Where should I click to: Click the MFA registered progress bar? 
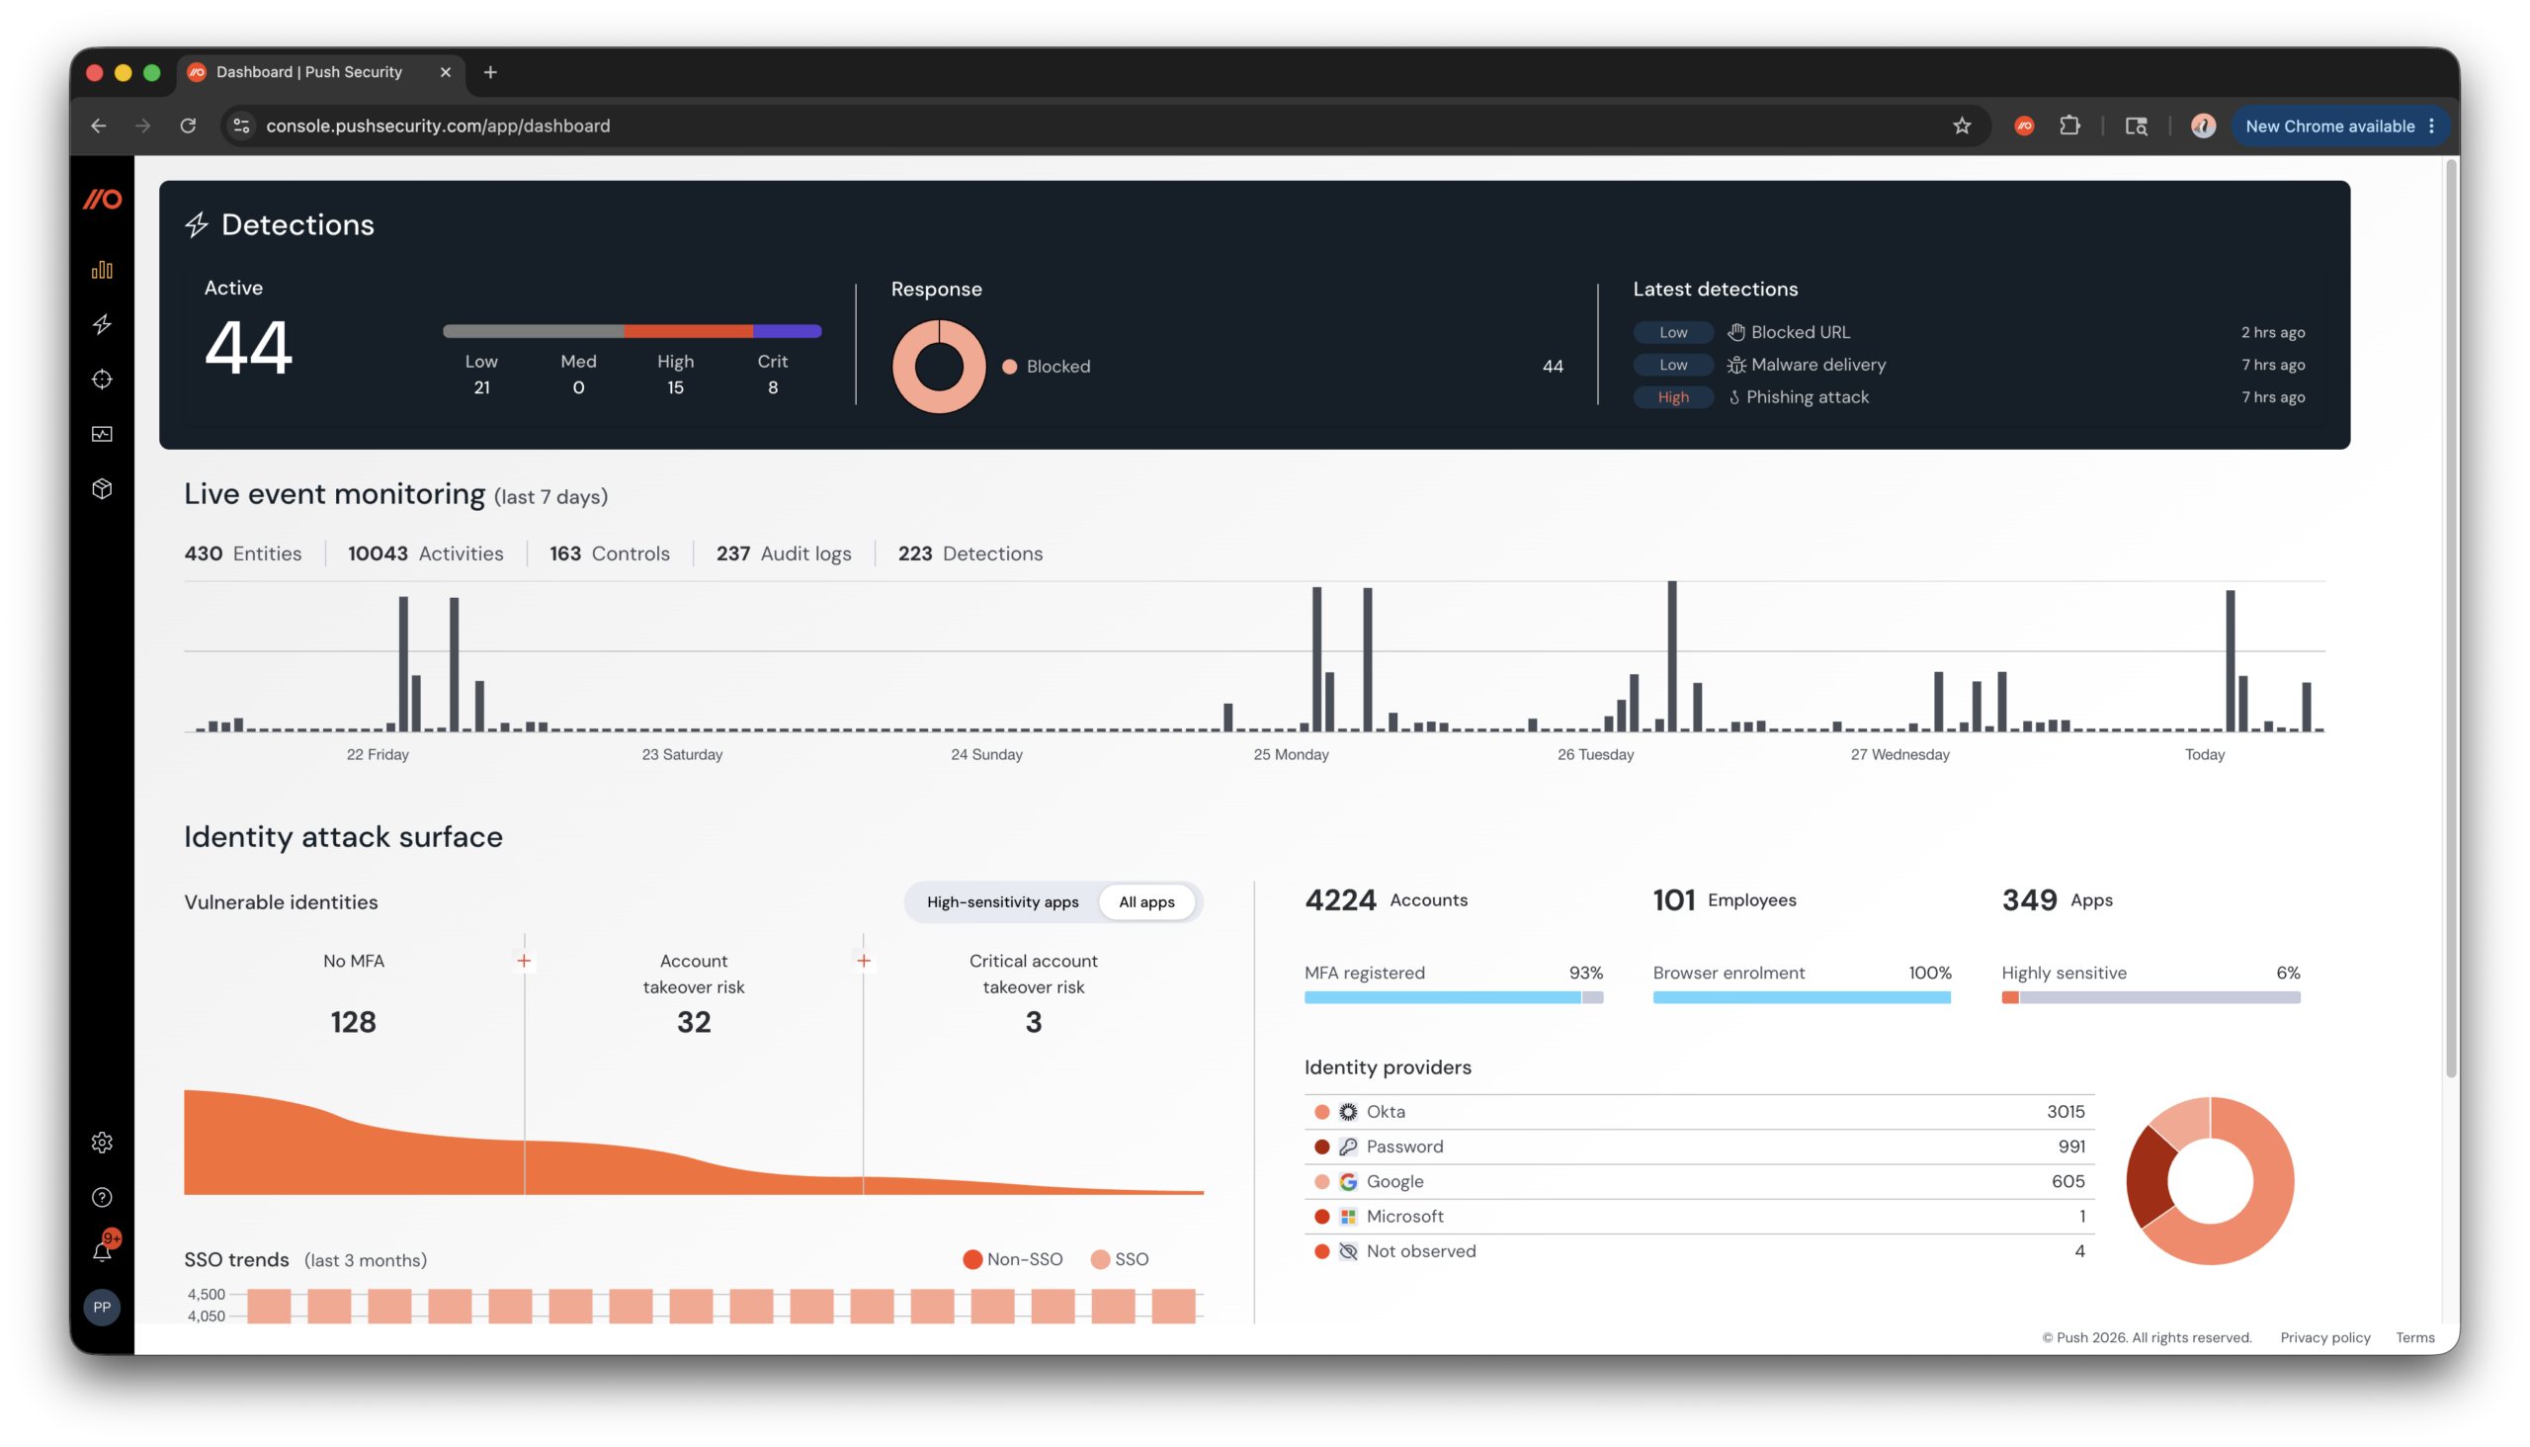tap(1453, 998)
